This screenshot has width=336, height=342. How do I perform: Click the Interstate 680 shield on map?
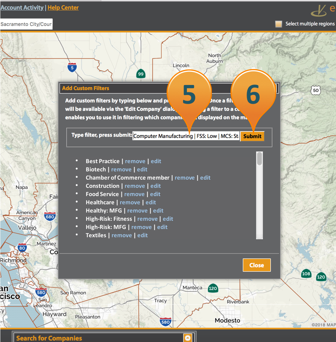click(50, 217)
